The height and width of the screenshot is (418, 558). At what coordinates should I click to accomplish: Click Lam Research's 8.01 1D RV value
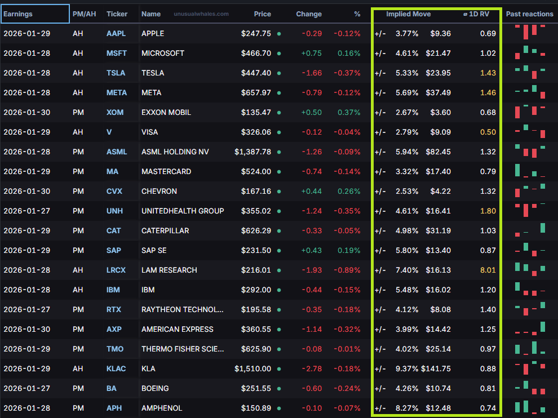coord(488,270)
